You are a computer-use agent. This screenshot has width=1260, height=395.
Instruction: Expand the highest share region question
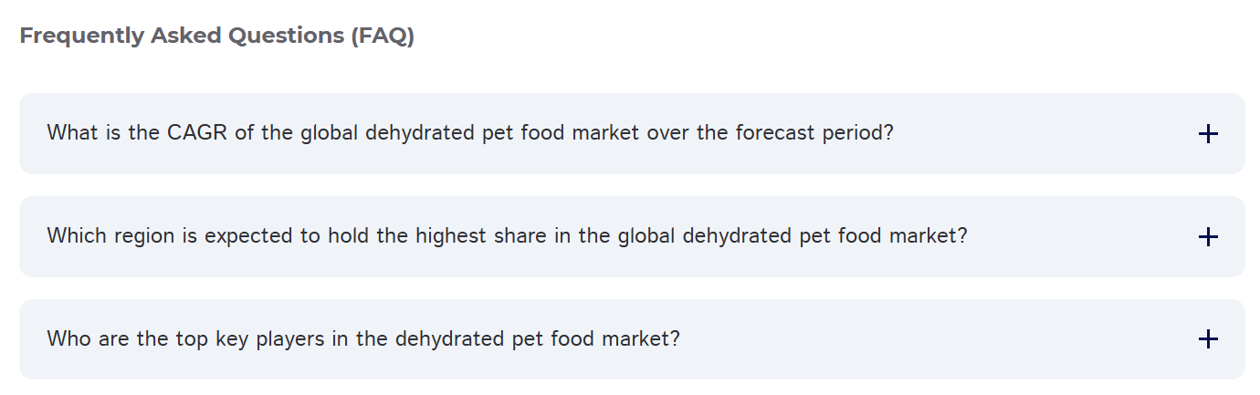(507, 236)
